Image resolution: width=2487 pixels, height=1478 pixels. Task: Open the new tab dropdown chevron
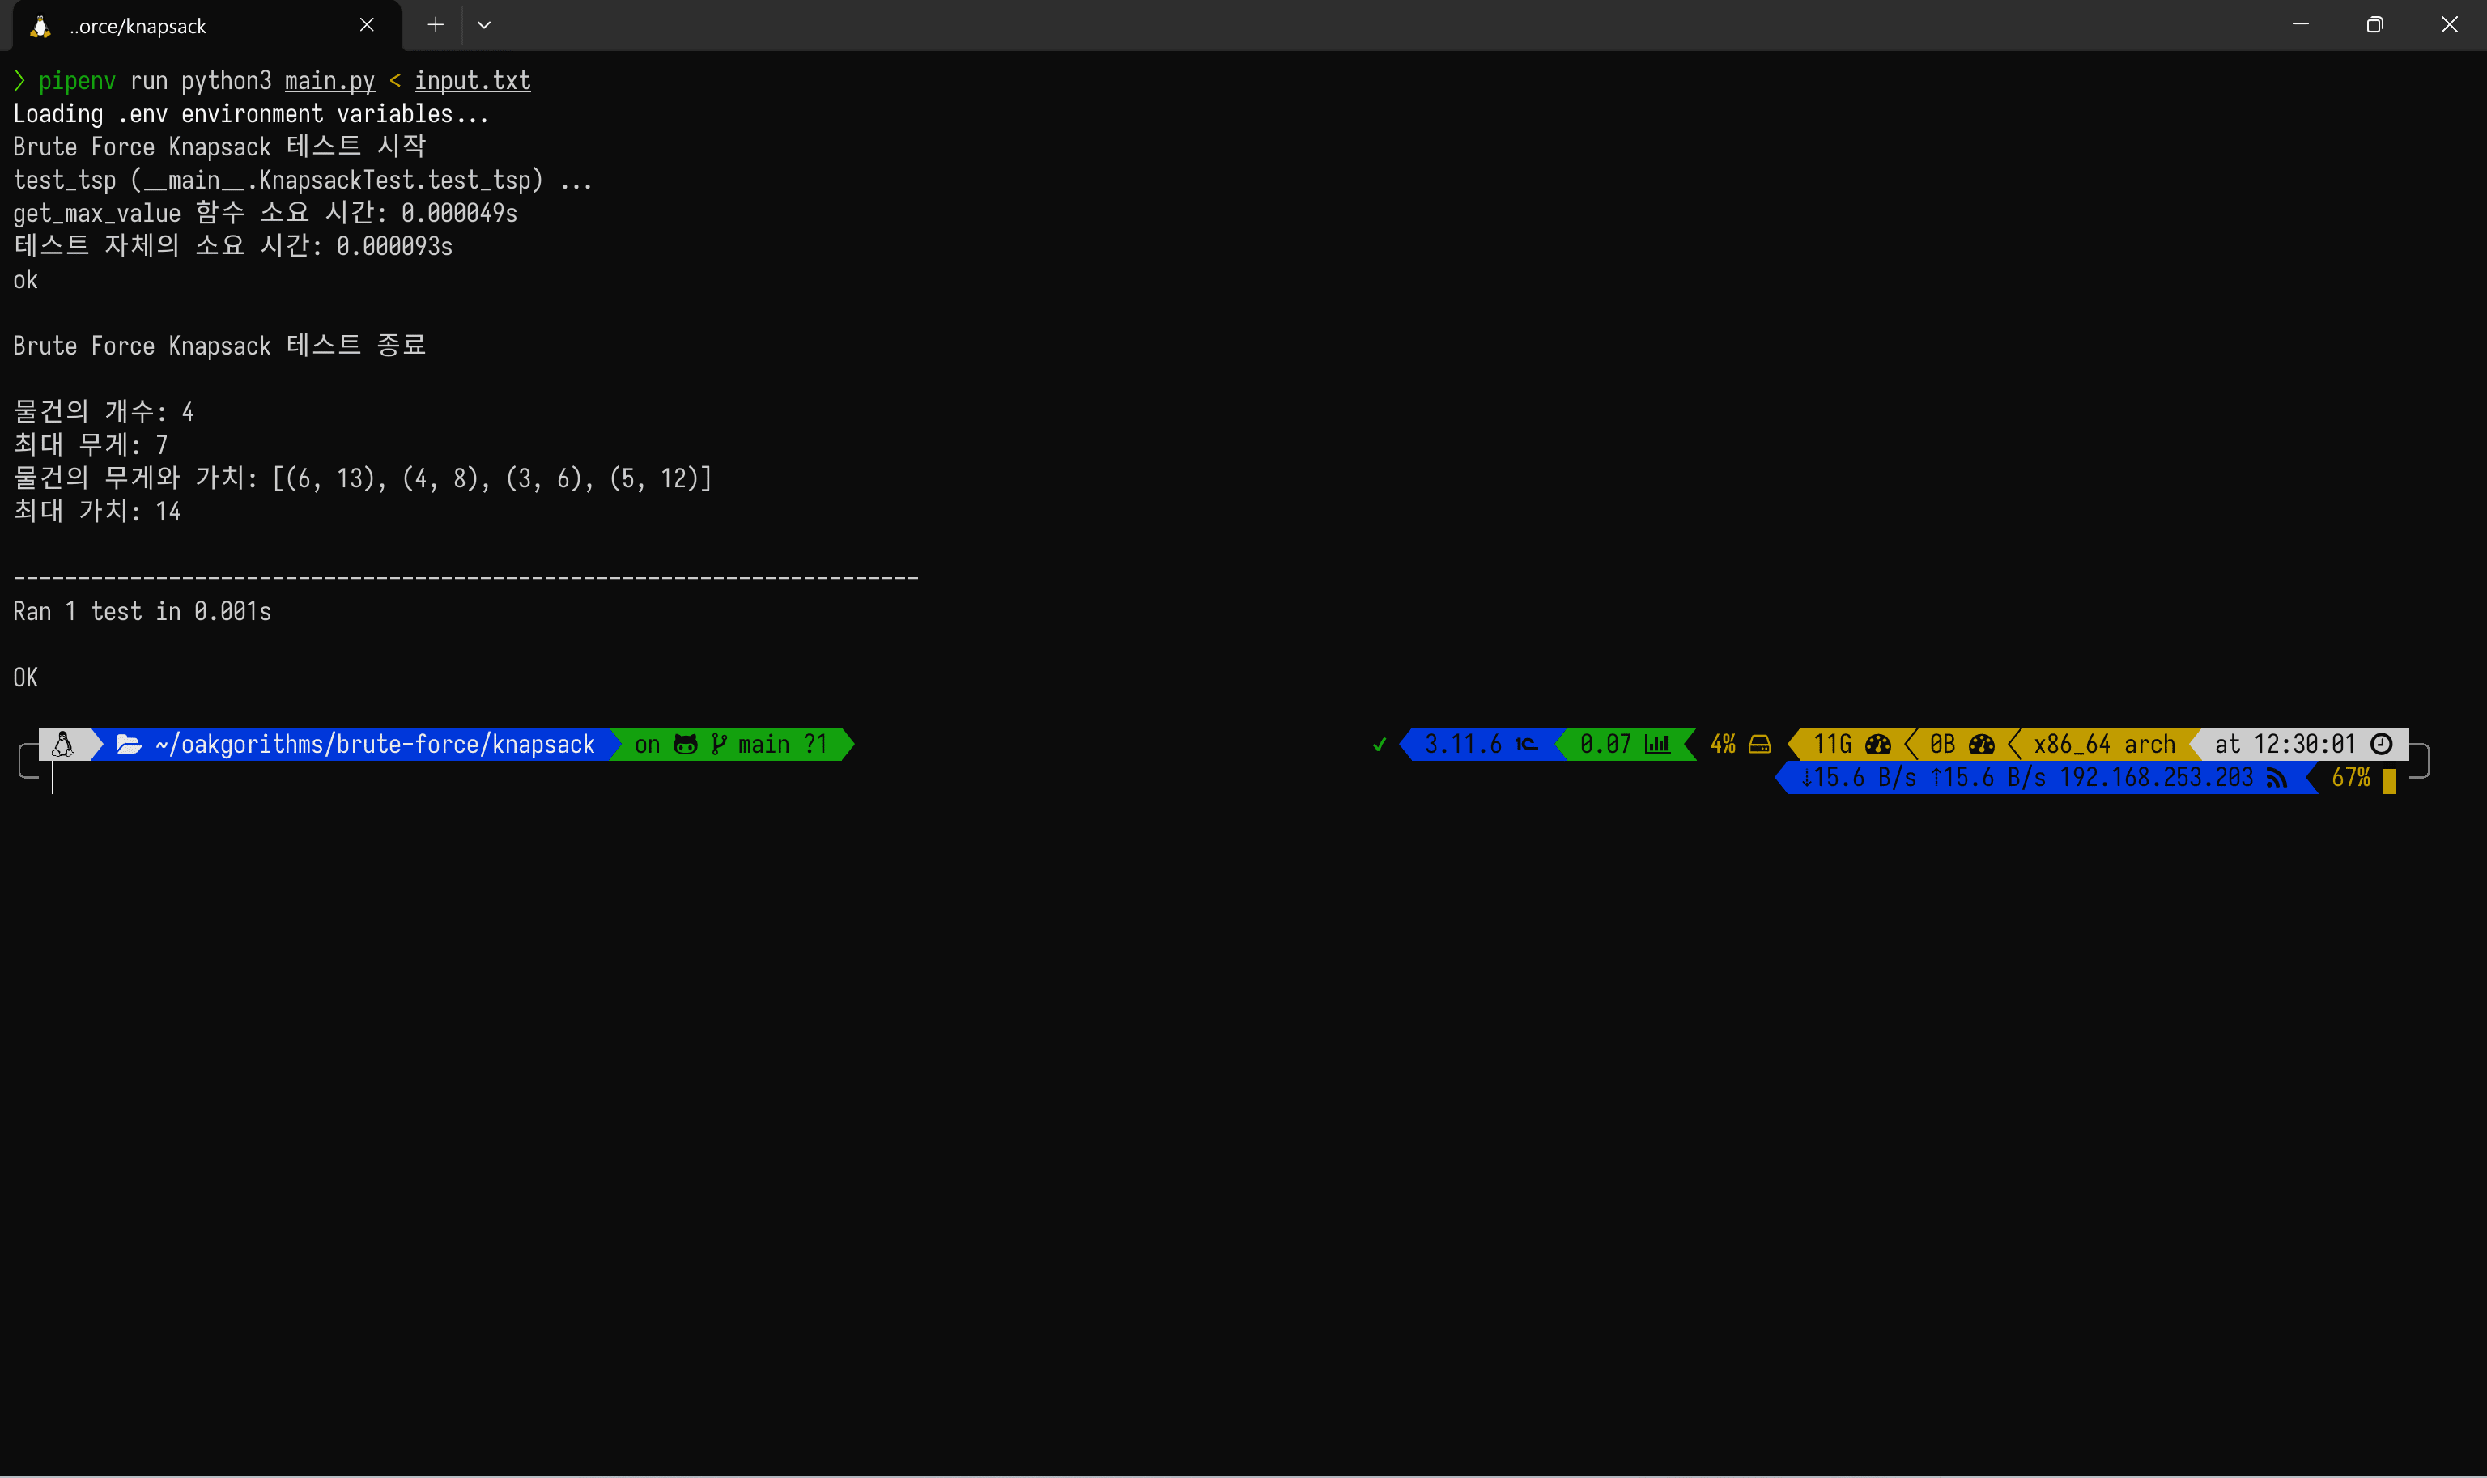(484, 25)
